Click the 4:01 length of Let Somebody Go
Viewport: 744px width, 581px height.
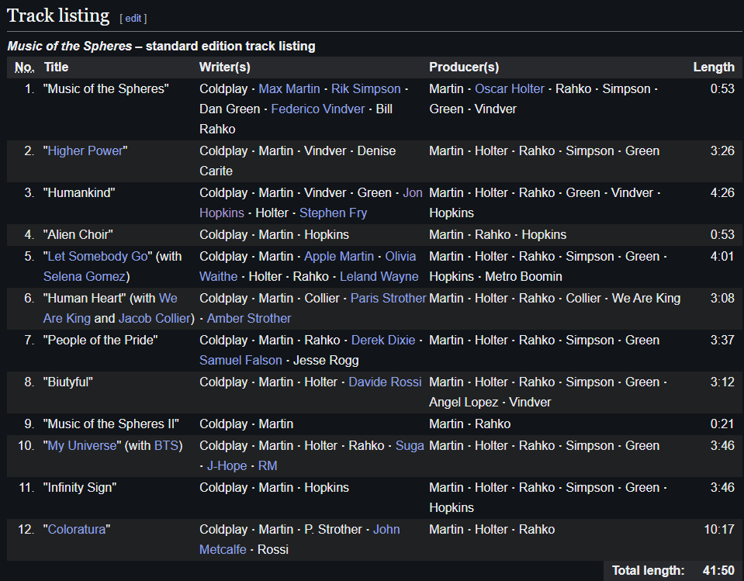[x=722, y=256]
